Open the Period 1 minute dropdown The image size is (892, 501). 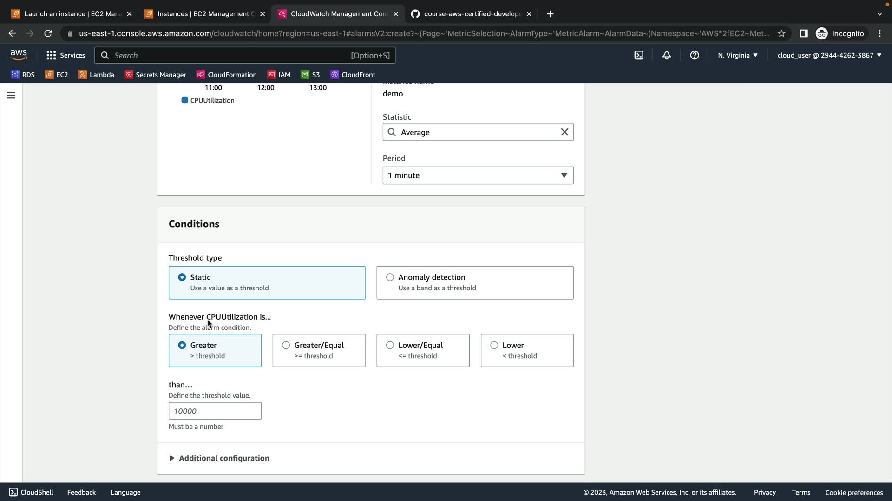click(478, 175)
